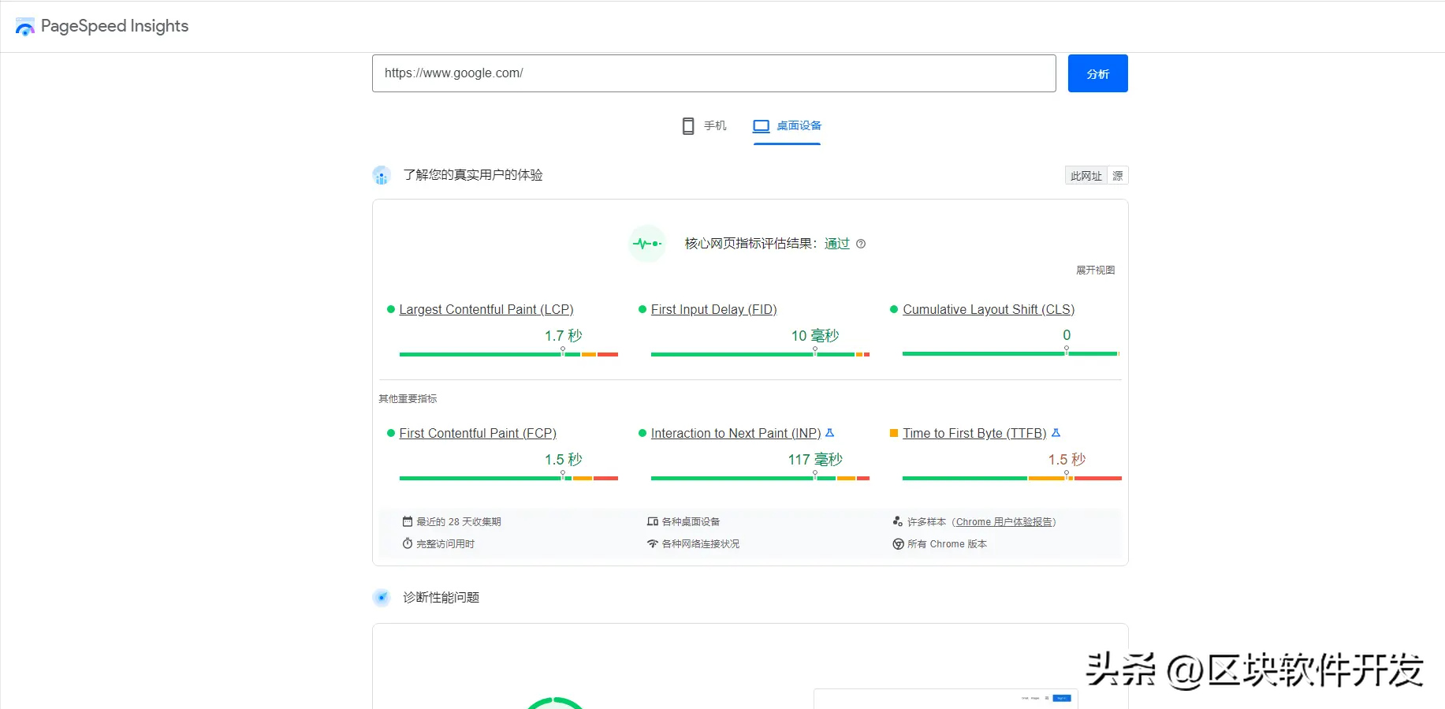Click the experimental flask icon beside INP
1445x709 pixels.
click(x=829, y=433)
